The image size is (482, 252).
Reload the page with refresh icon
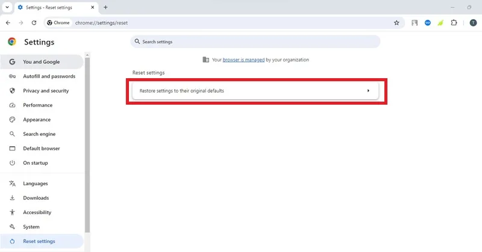[x=34, y=23]
